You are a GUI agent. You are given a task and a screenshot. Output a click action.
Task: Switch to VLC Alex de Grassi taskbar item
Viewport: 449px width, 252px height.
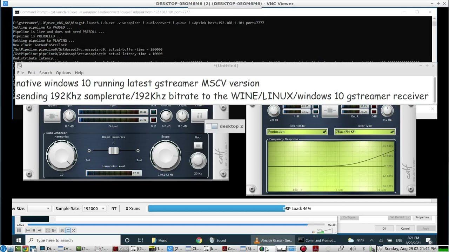pos(273,240)
